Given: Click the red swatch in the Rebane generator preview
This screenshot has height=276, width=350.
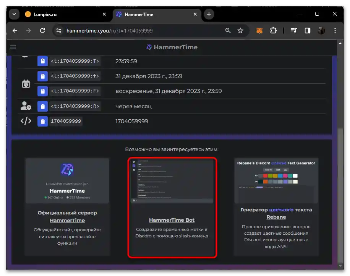Looking at the screenshot, I should 265,176.
